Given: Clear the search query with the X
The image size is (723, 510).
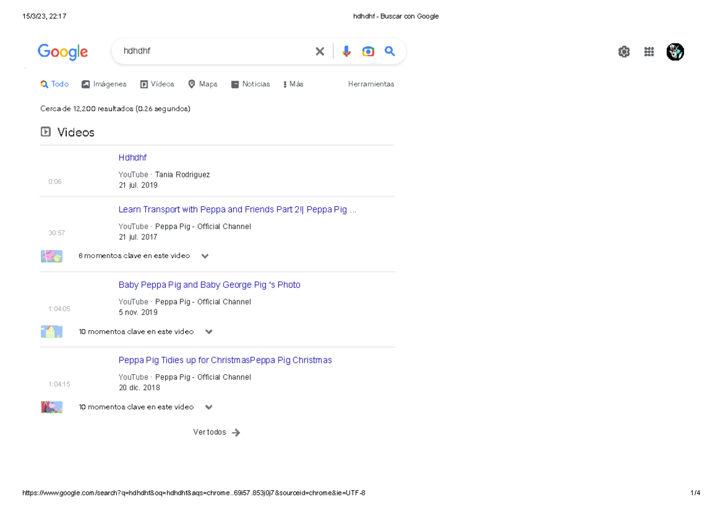Looking at the screenshot, I should click(x=320, y=51).
